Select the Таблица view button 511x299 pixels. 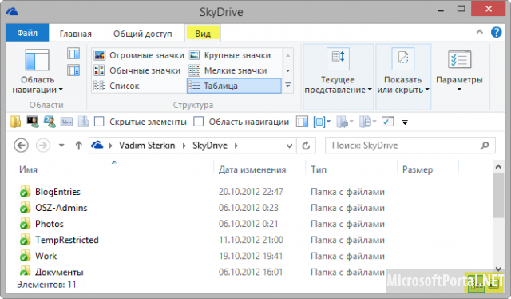click(234, 86)
